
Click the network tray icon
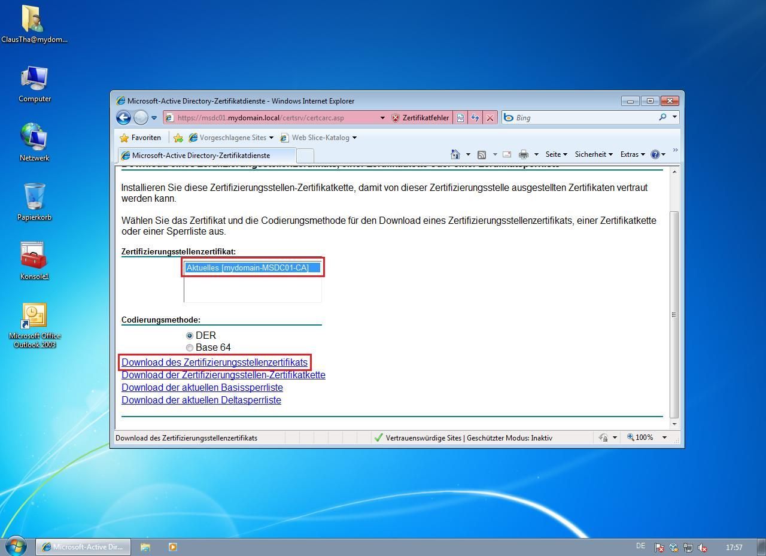[x=688, y=547]
